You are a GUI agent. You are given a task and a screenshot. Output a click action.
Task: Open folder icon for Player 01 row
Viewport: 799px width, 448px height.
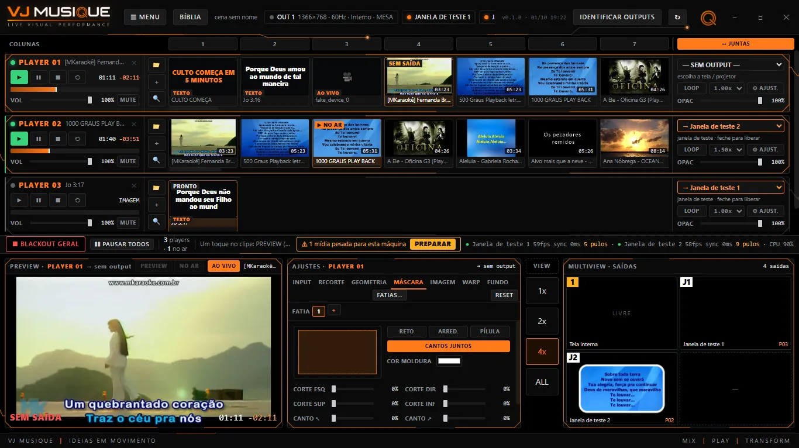[x=156, y=65]
